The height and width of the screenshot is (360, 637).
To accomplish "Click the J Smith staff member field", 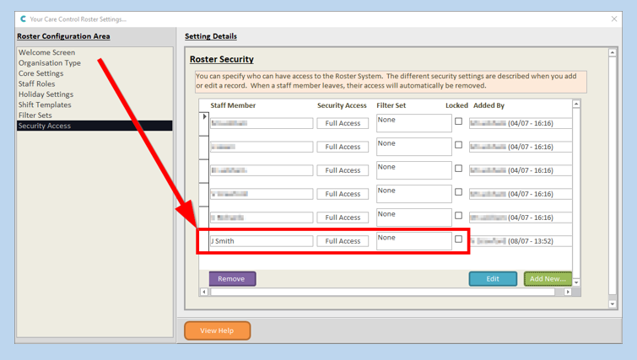I will coord(261,241).
